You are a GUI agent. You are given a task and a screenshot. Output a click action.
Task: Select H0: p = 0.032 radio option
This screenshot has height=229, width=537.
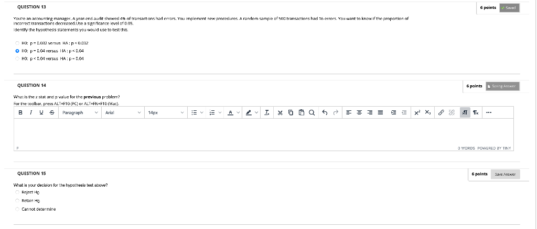[17, 43]
